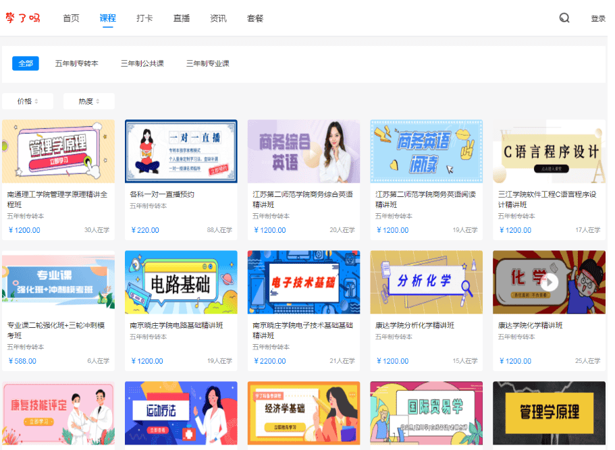The width and height of the screenshot is (615, 450).
Task: Open the 直播 section from the top menu
Action: 181,19
